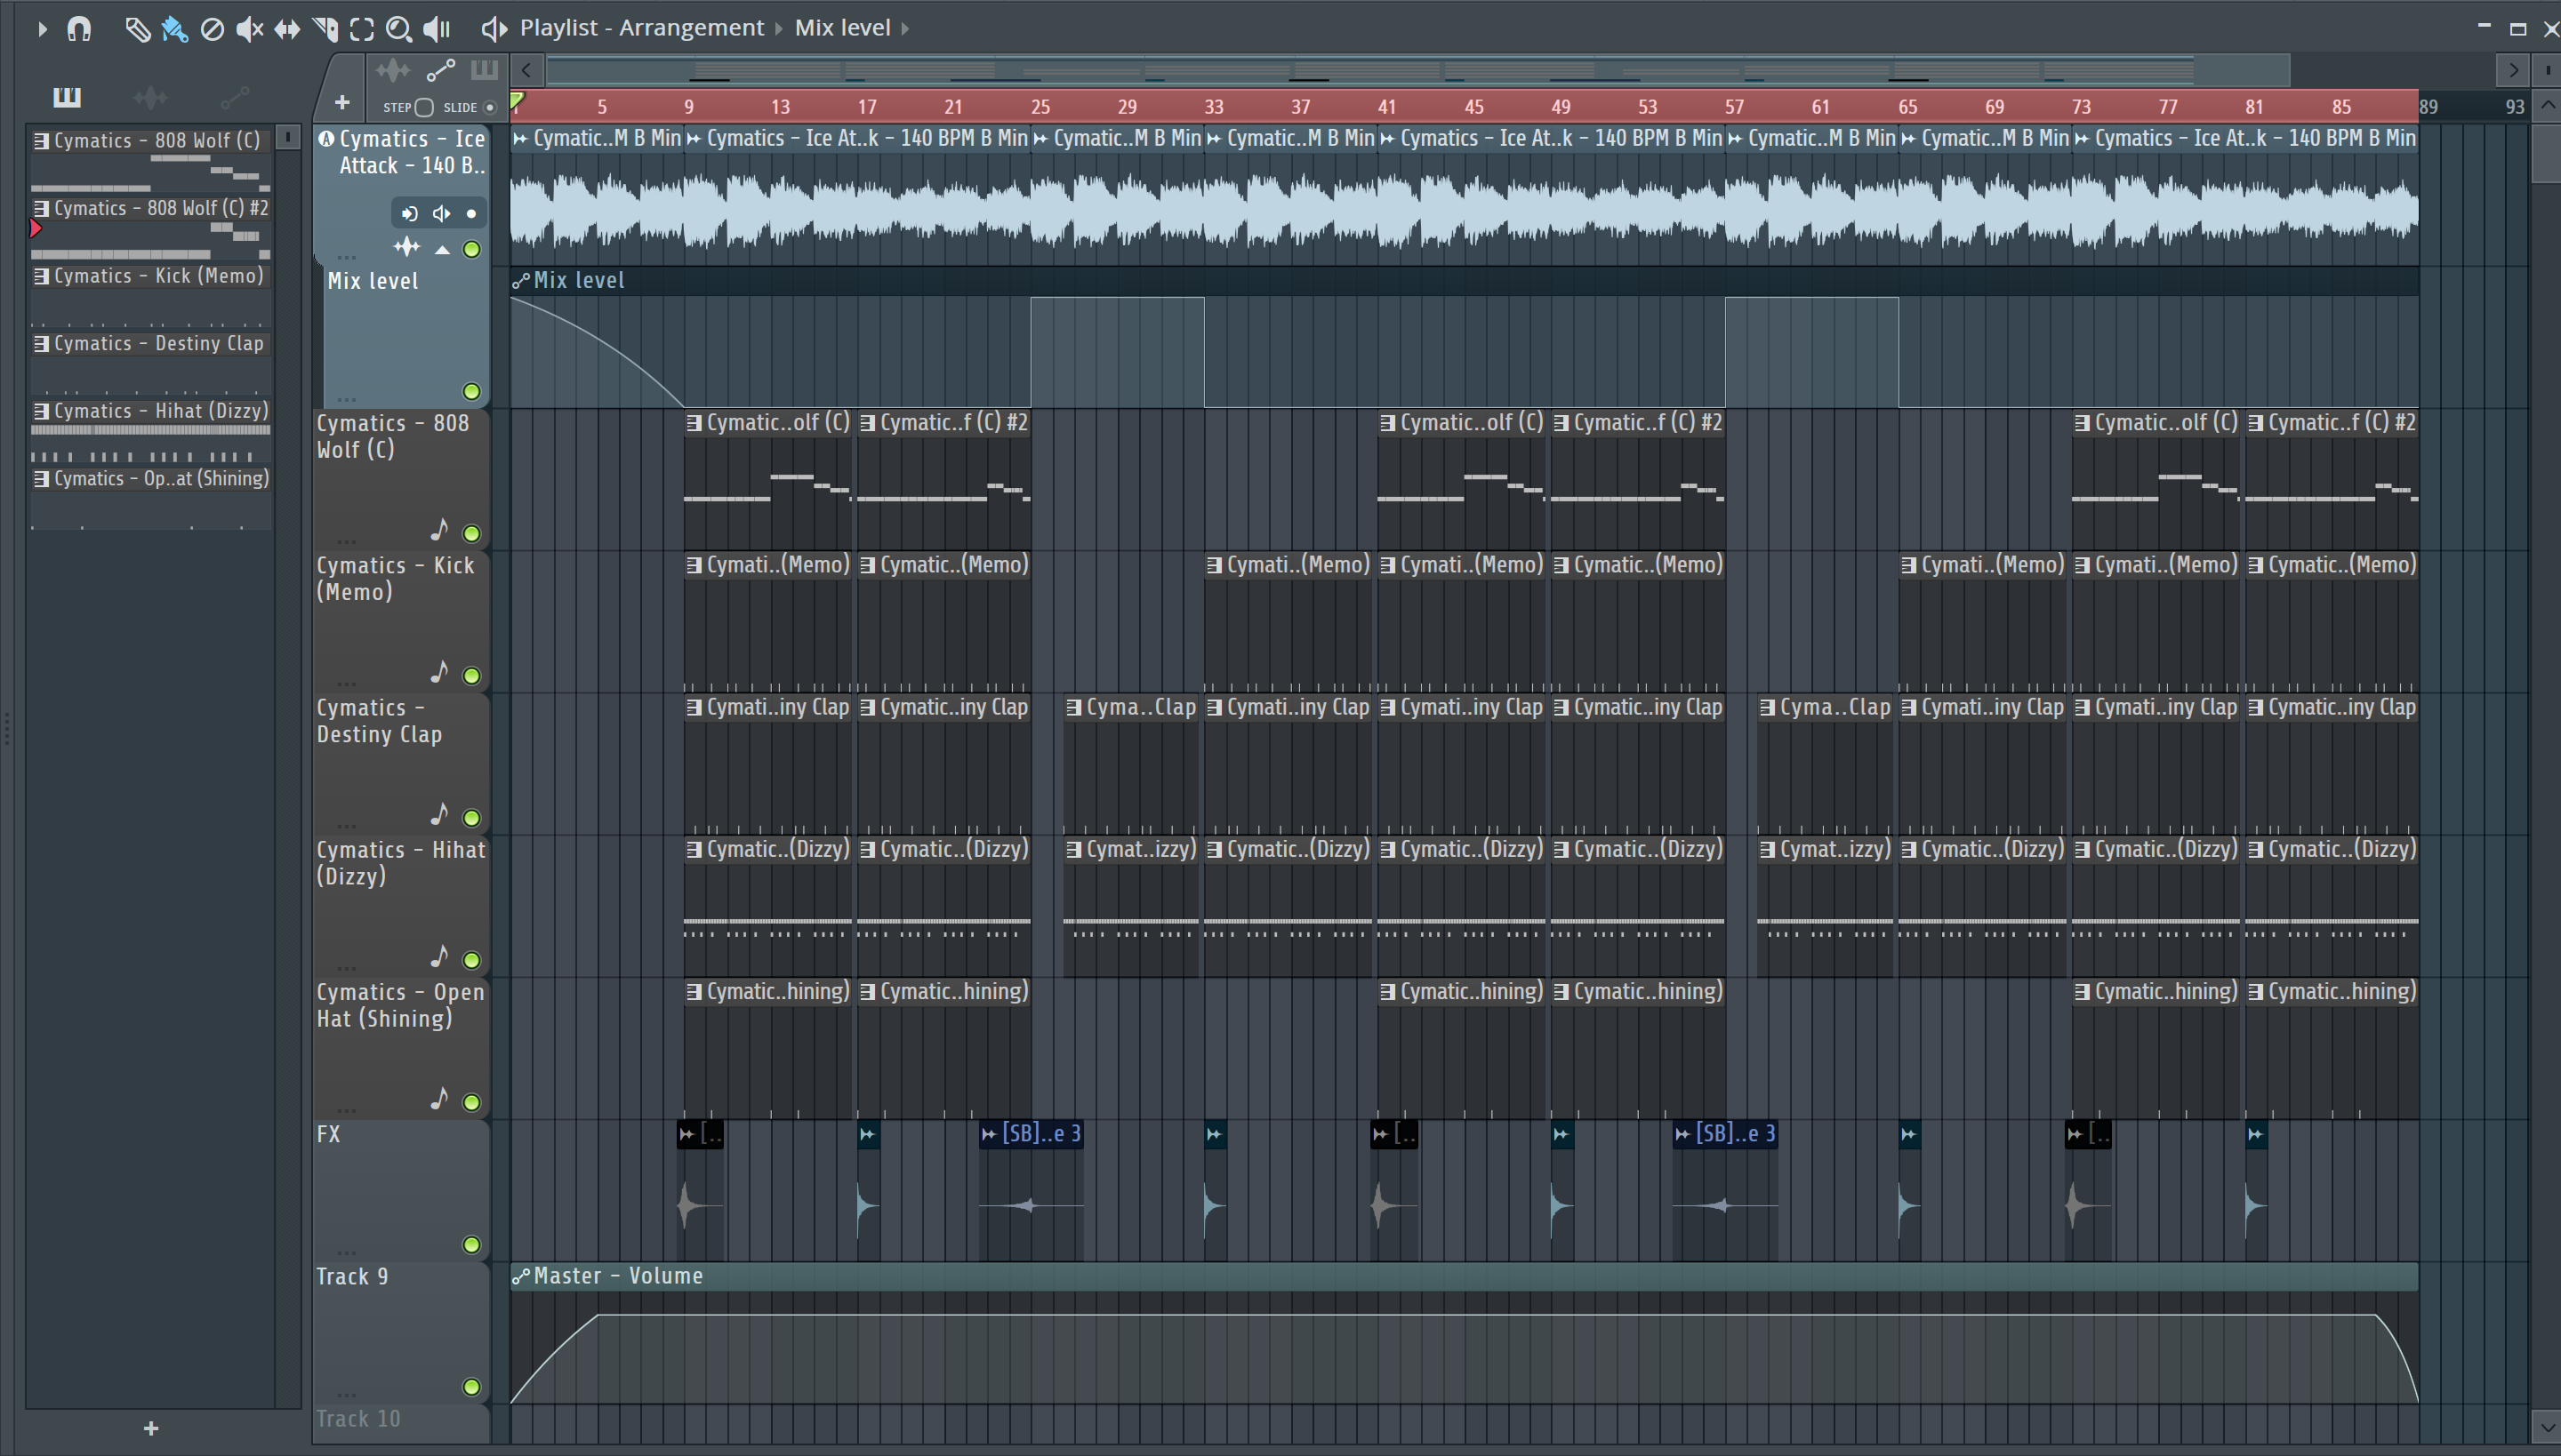This screenshot has height=1456, width=2561.
Task: Toggle SLIDE mode radio button
Action: click(x=489, y=107)
